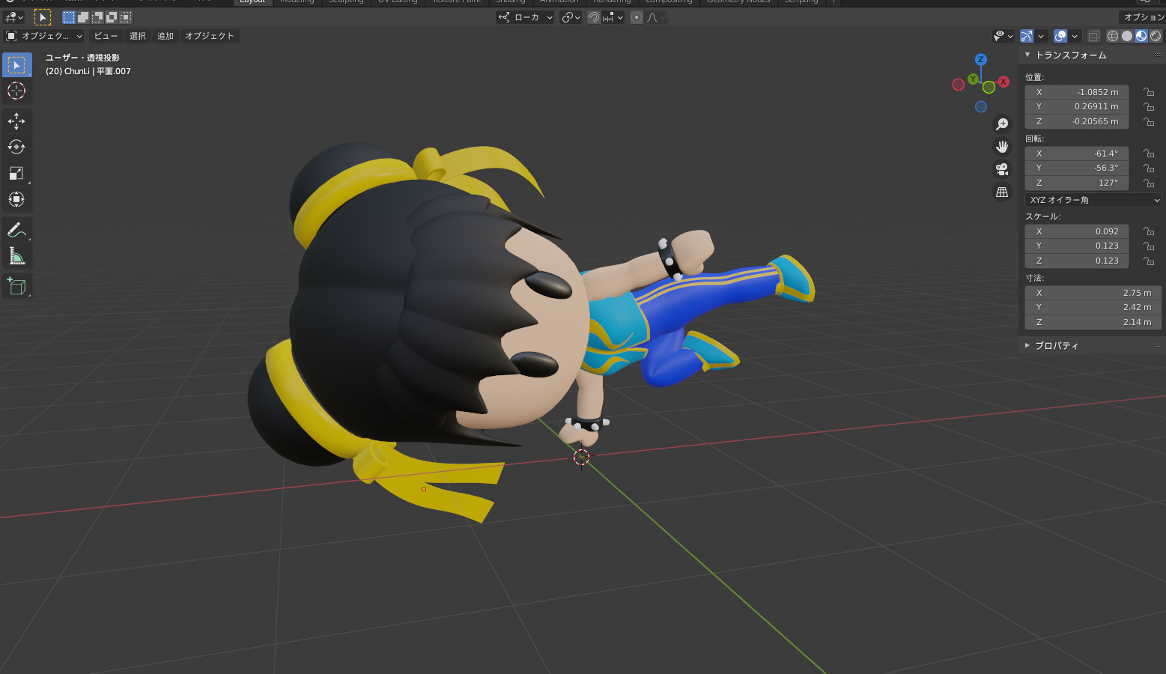Open the ビュー menu
Screen dimensions: 1166x674
tap(106, 36)
